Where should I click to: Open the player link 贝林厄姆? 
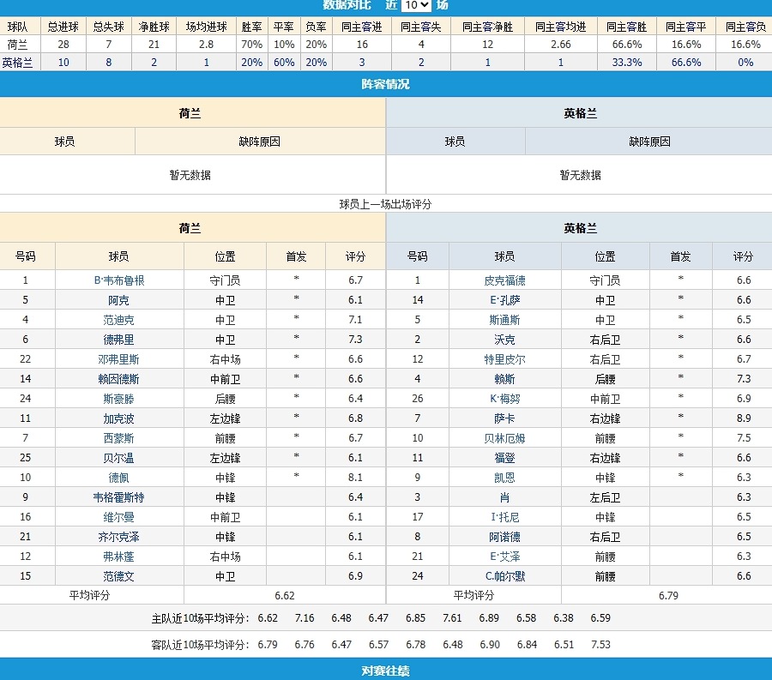504,438
